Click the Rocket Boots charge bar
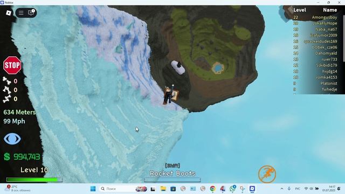This screenshot has height=194, width=345. (172, 179)
